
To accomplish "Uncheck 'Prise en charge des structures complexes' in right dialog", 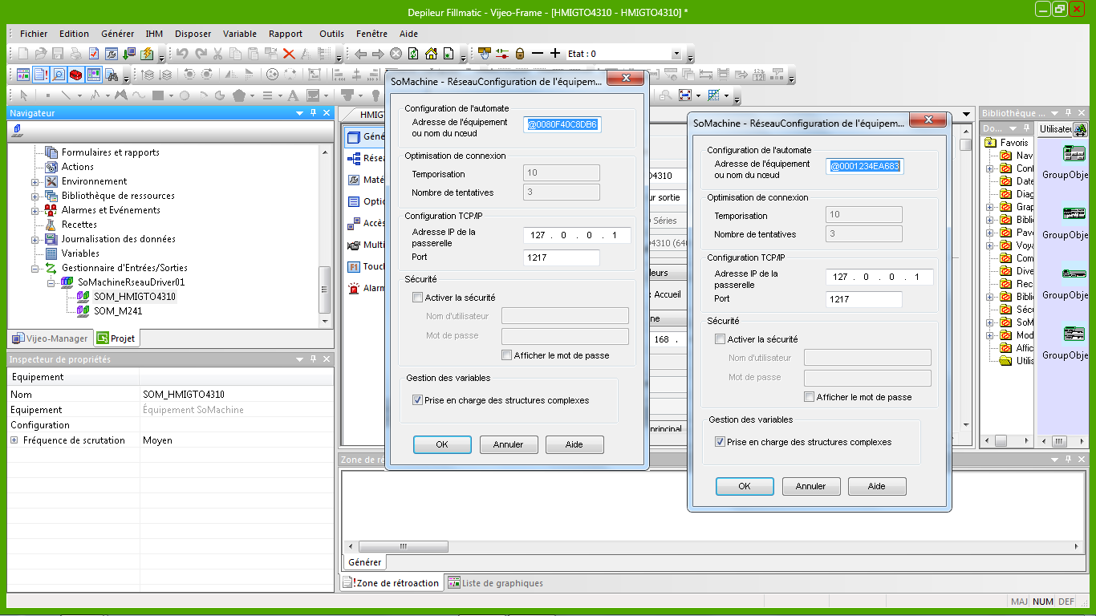I will [720, 442].
